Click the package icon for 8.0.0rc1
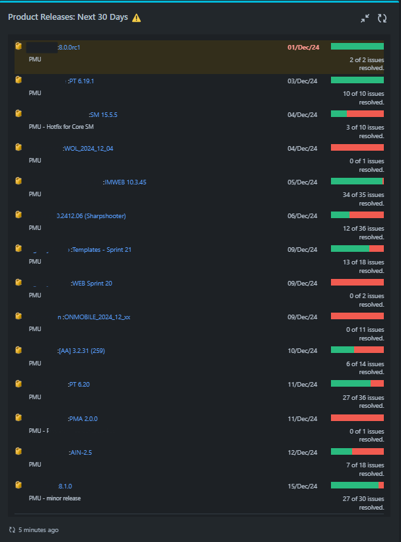Image resolution: width=401 pixels, height=542 pixels. coord(18,46)
